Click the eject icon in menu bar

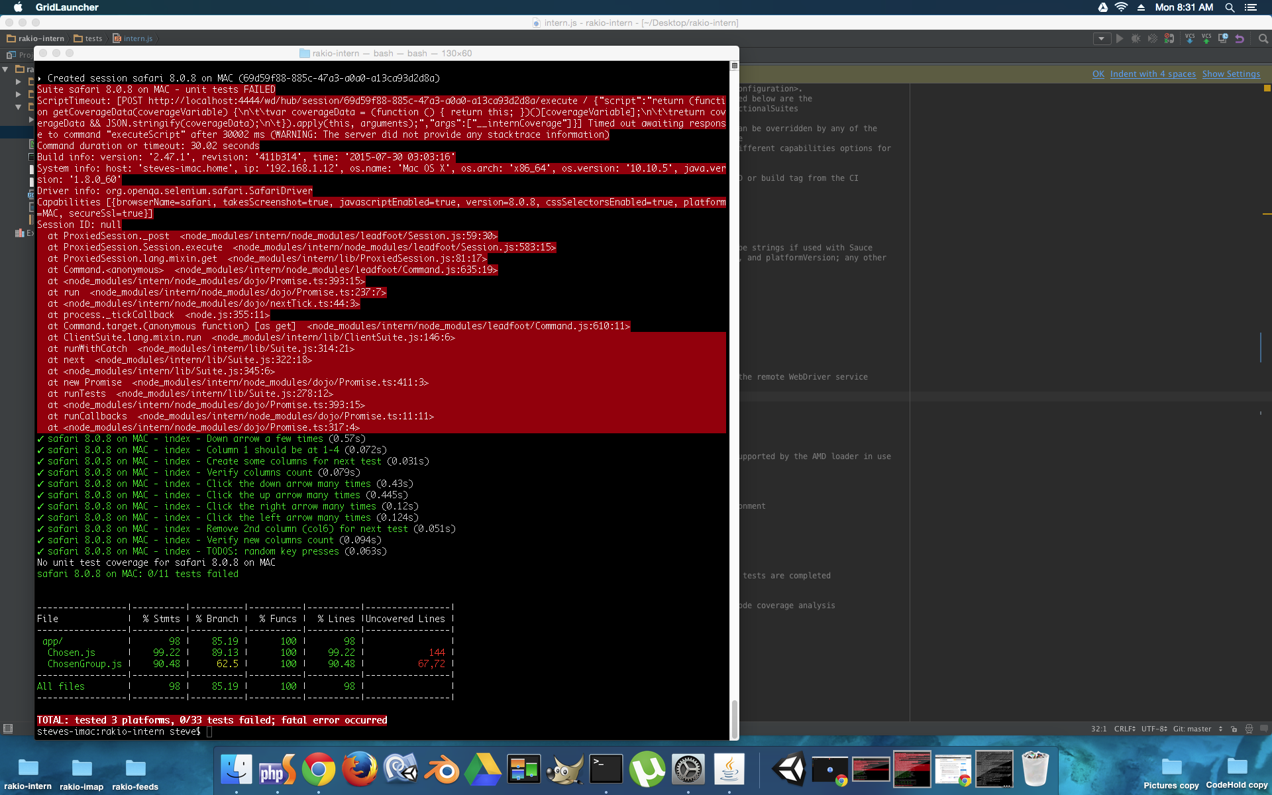click(x=1141, y=7)
